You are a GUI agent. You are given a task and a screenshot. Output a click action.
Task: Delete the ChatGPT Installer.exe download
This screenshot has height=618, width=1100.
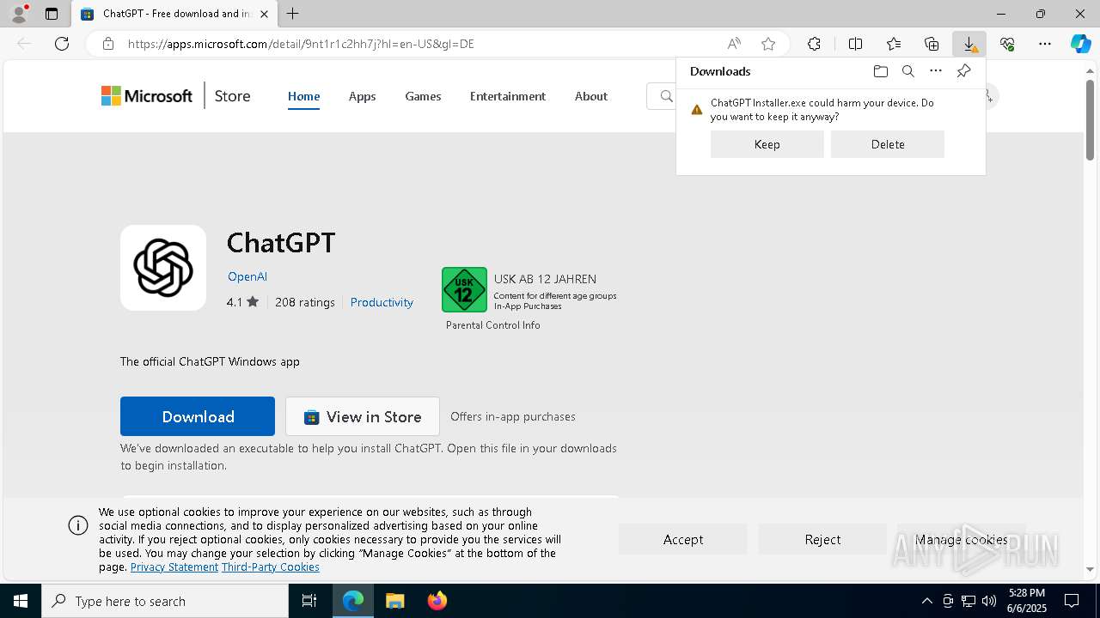tap(888, 144)
